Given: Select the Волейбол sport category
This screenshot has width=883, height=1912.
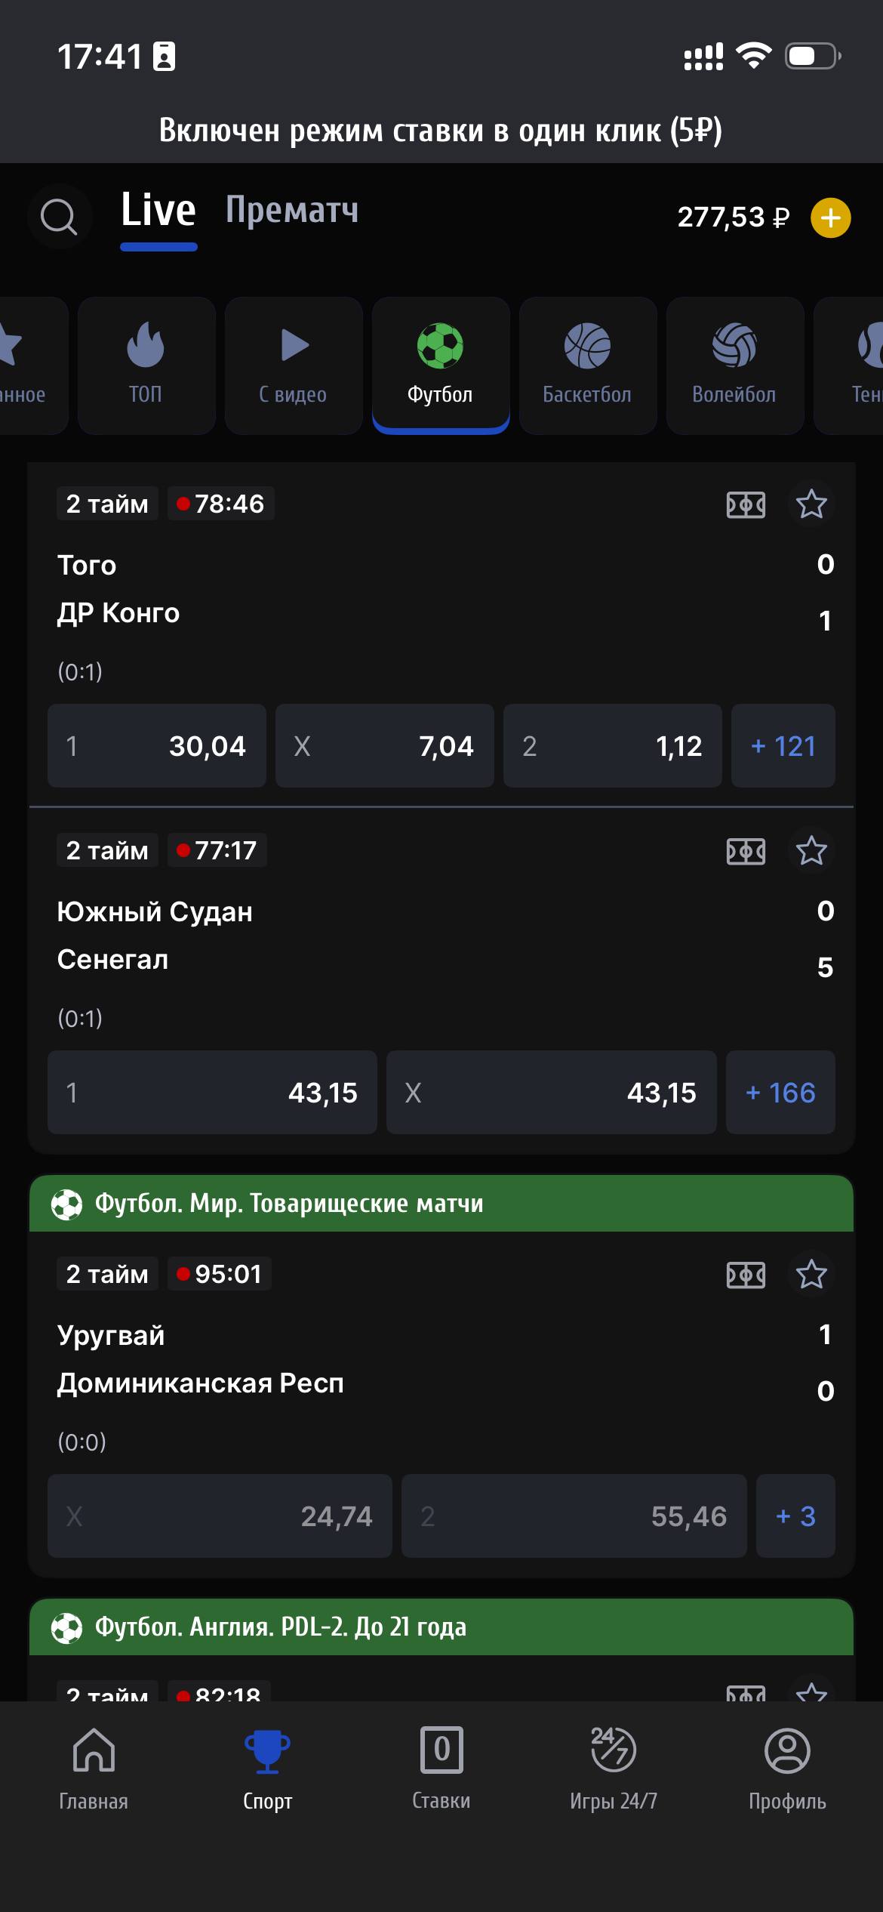Looking at the screenshot, I should pos(734,365).
